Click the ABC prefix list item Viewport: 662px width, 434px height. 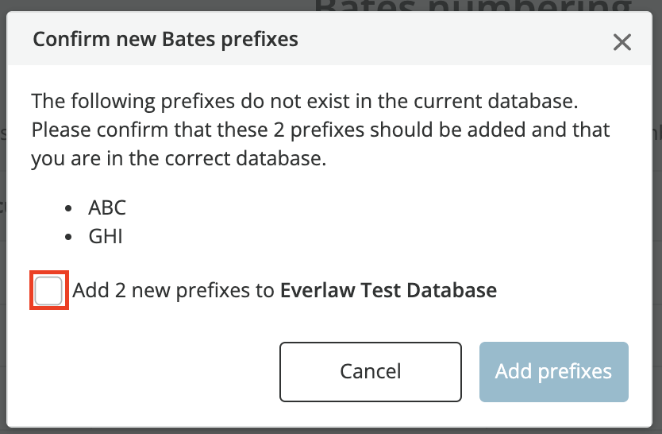coord(107,207)
